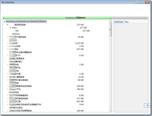The height and width of the screenshot is (116, 152).
Task: Select the Main folder in tree
Action: 14,28
